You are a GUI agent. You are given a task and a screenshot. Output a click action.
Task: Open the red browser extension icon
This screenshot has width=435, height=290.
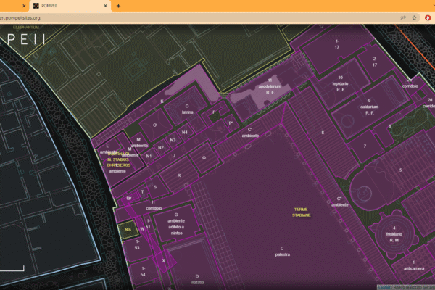(x=428, y=17)
